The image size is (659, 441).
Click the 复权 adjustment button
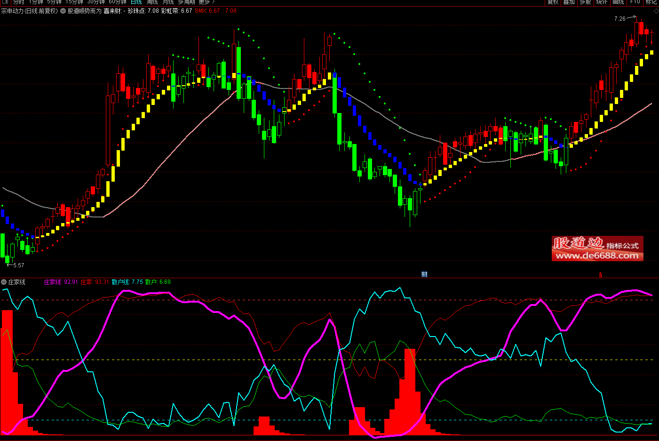tap(553, 2)
